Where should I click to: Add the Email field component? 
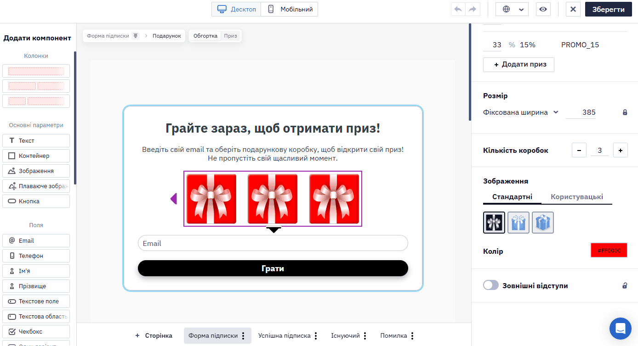point(36,240)
